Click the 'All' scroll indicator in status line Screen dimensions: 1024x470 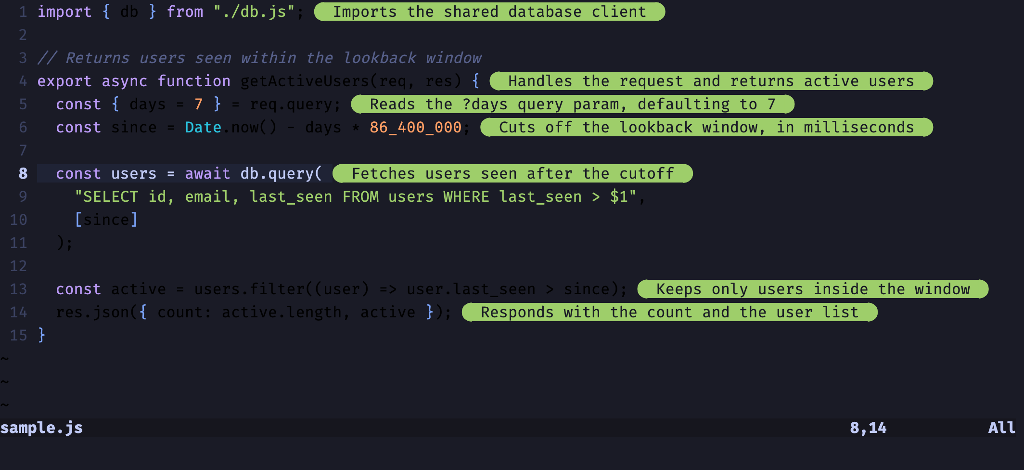tap(1002, 428)
